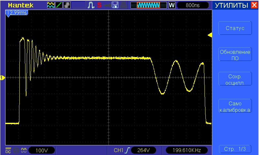Click the green diagonal line icon
Screen dimensions: 259x155
(59, 5)
